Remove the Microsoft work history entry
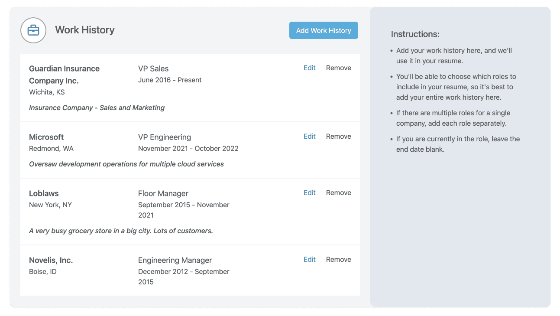The image size is (560, 316). [x=339, y=137]
